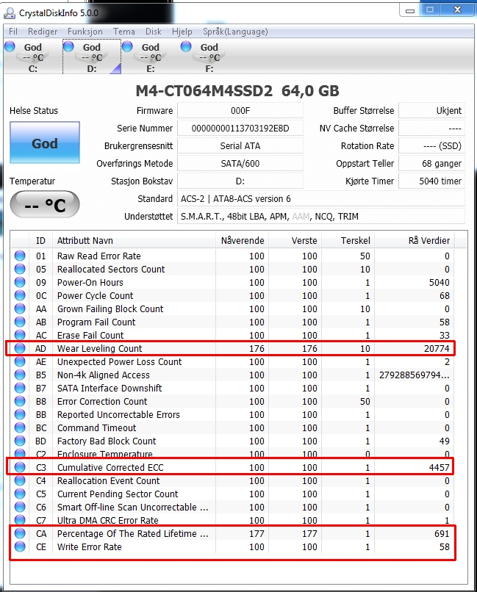The height and width of the screenshot is (592, 477).
Task: Click the Terskel column header
Action: (x=348, y=240)
